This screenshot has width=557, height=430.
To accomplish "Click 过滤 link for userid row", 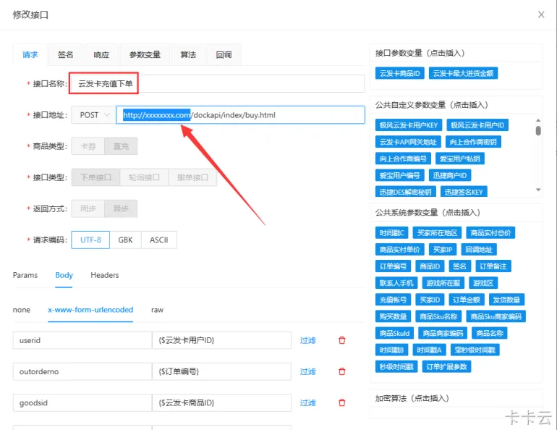I will (x=307, y=340).
